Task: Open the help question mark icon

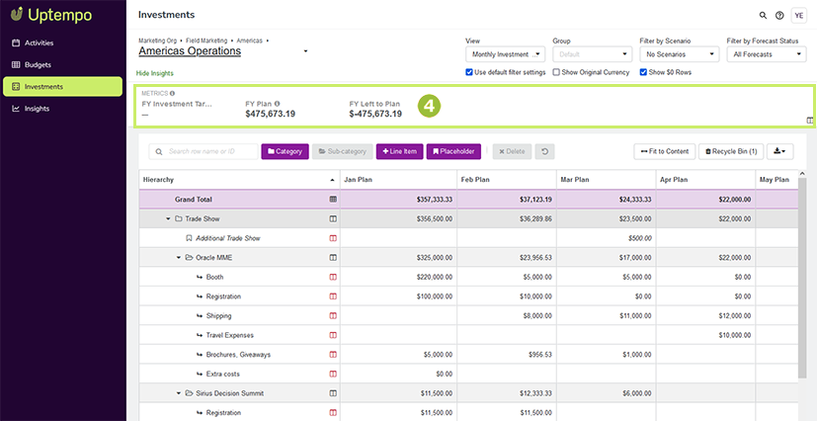Action: click(x=779, y=15)
